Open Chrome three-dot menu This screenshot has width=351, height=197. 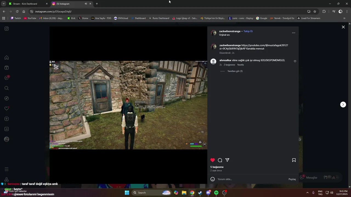pos(347,11)
